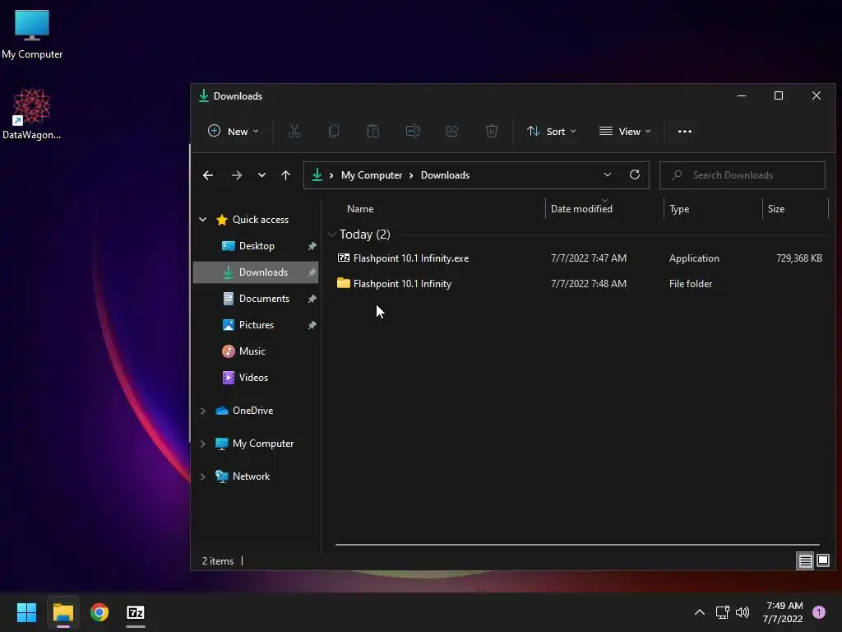Click the Flashpoint 10.1 Infinity.exe 7z icon
Viewport: 842px width, 632px height.
coord(343,258)
